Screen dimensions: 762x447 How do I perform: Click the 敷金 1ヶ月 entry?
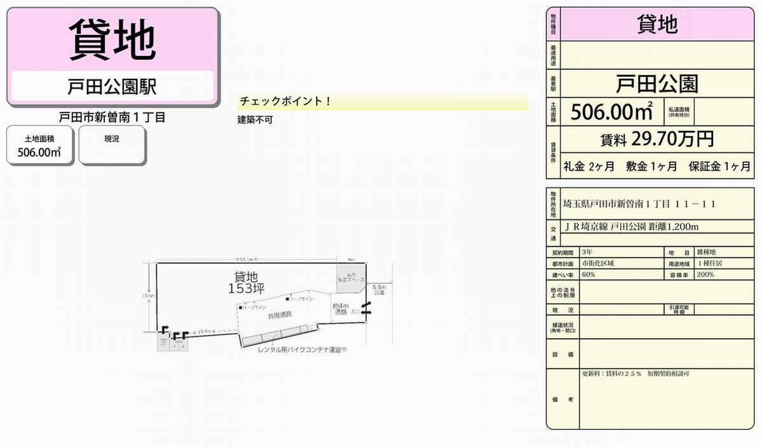[651, 167]
